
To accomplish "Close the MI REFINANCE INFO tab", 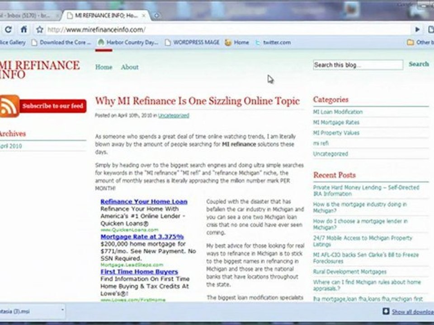I will click(144, 16).
